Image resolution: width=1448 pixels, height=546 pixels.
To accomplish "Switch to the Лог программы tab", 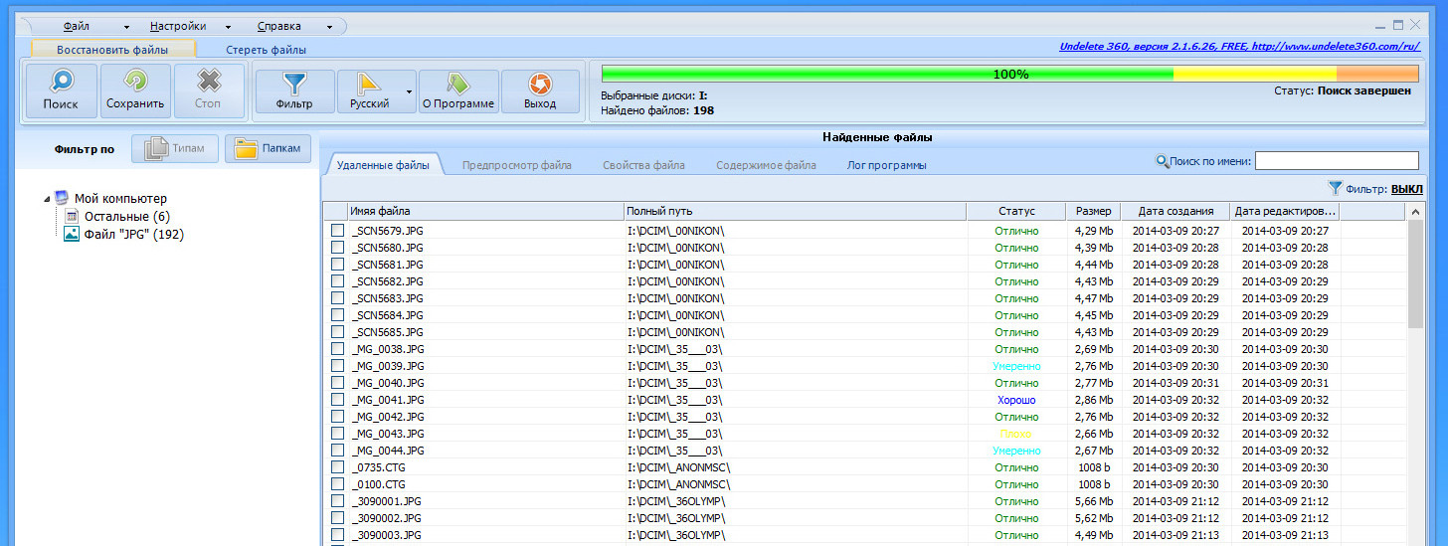I will [x=886, y=165].
